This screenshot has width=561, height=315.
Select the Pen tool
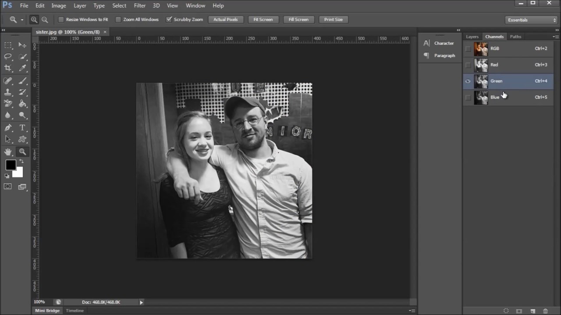pos(8,128)
